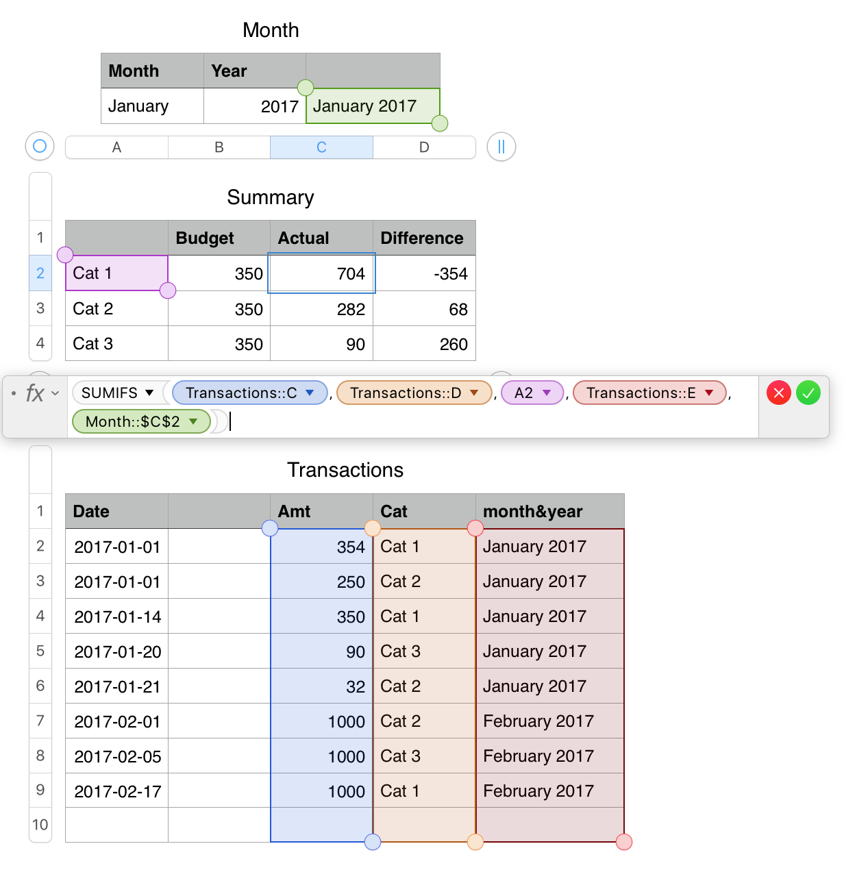844x870 pixels.
Task: Click Transactions row 7 header
Action: (40, 721)
